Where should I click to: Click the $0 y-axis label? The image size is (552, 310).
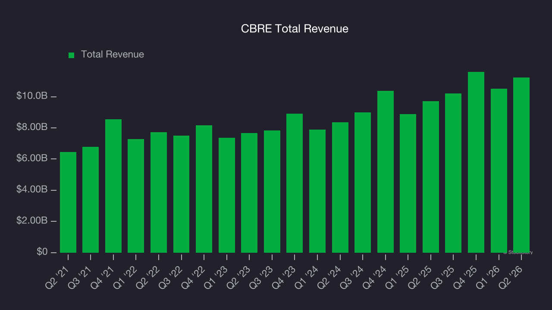(x=41, y=252)
